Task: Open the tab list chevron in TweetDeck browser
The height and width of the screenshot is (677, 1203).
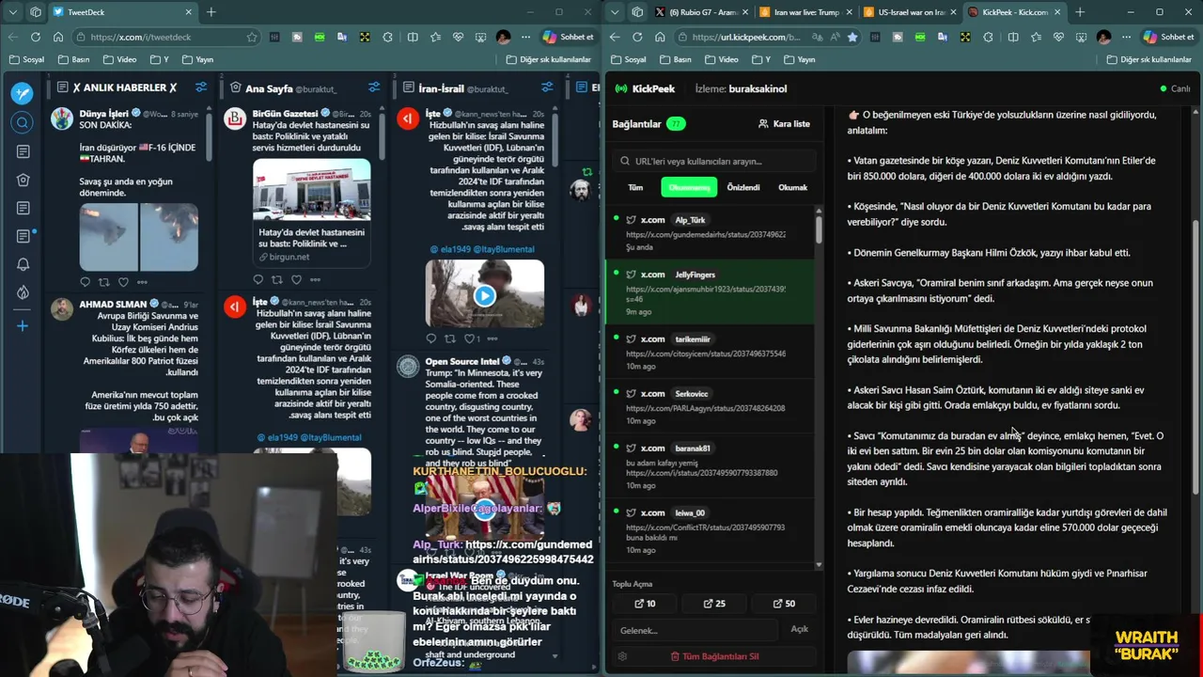Action: [x=12, y=12]
